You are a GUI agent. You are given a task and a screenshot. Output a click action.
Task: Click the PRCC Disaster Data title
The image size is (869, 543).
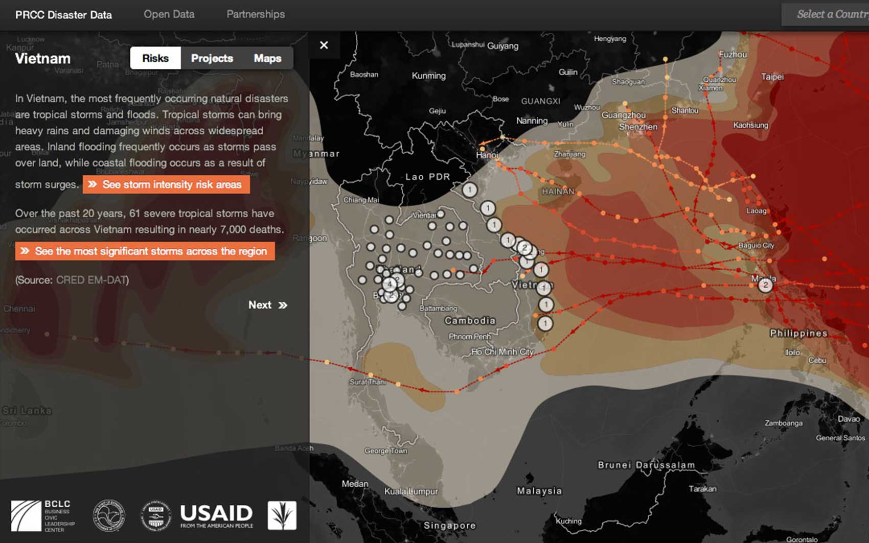[x=63, y=15]
